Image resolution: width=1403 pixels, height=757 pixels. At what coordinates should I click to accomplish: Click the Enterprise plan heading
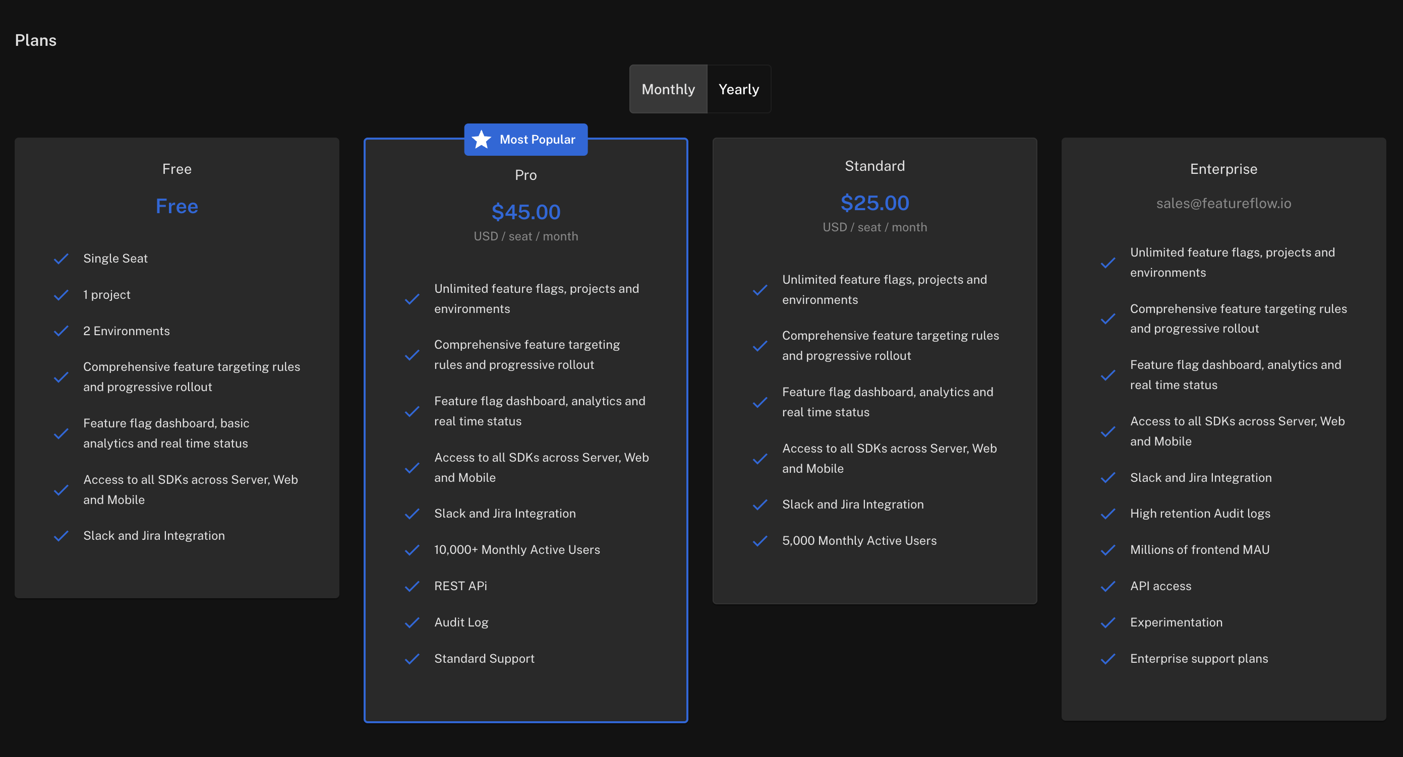point(1223,169)
